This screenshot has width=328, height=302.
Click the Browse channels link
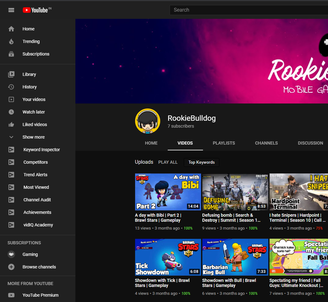[39, 267]
